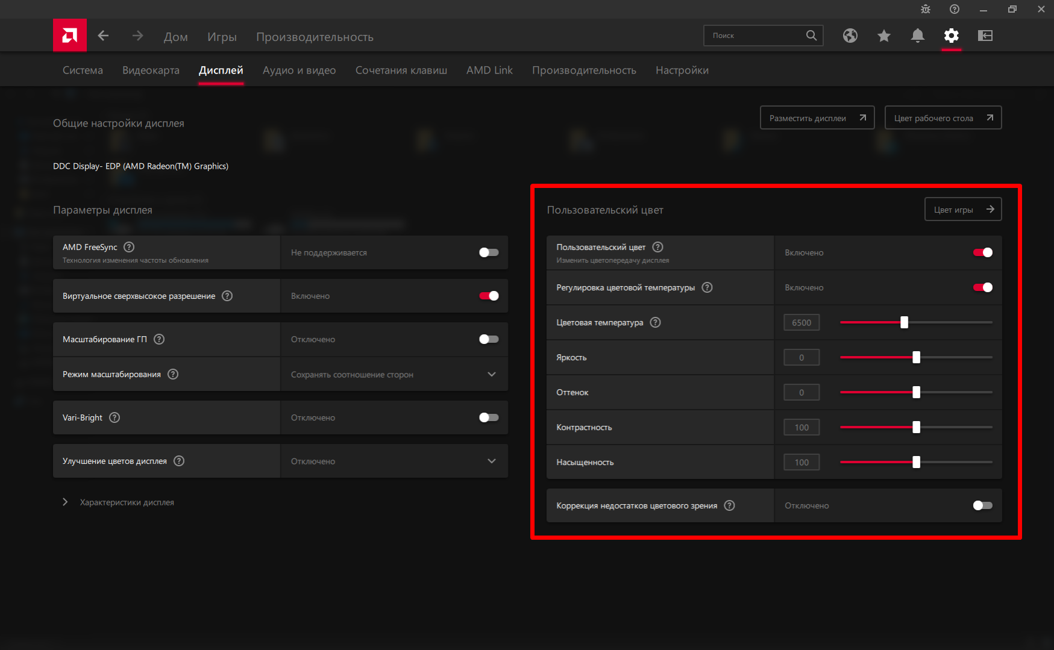
Task: Toggle AMD FreeSync switch
Action: click(489, 252)
